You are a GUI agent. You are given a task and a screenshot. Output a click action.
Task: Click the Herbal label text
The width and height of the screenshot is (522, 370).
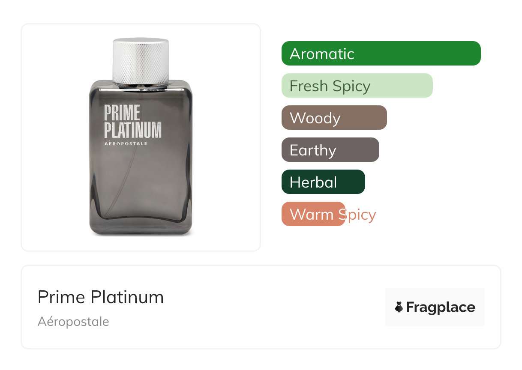[x=313, y=182]
